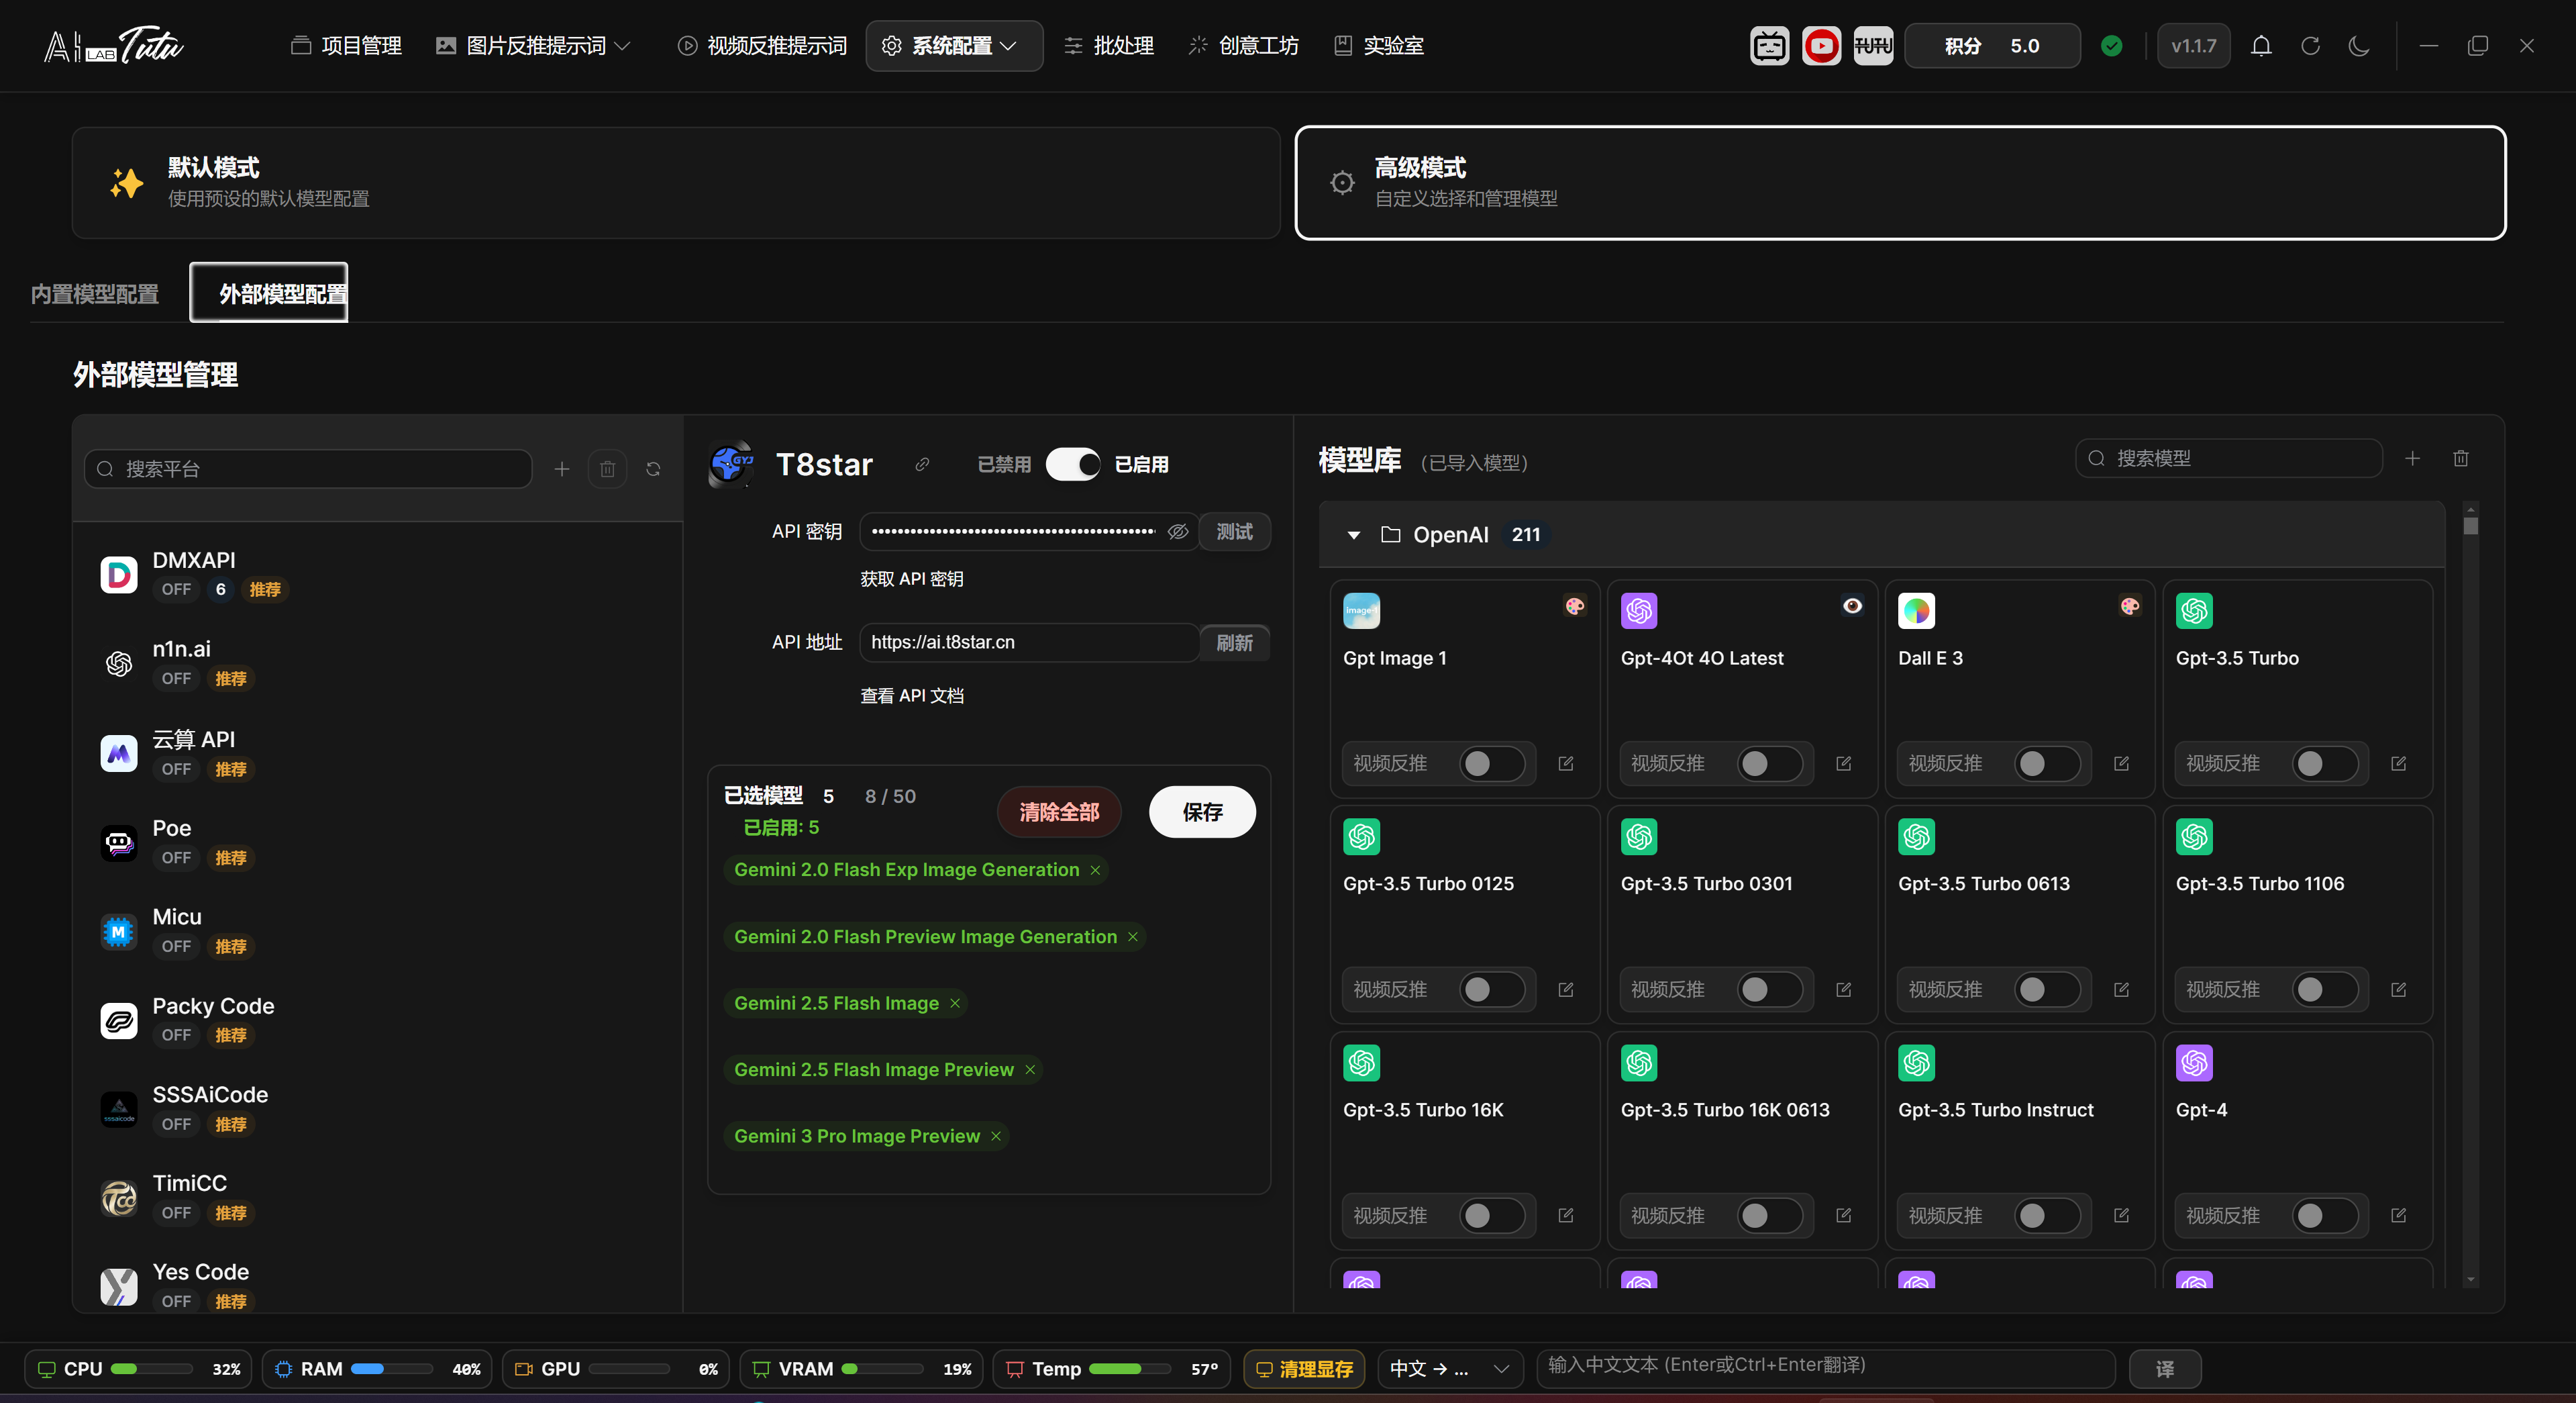This screenshot has width=2576, height=1403.
Task: Open 创意工坊 menu
Action: (1243, 46)
